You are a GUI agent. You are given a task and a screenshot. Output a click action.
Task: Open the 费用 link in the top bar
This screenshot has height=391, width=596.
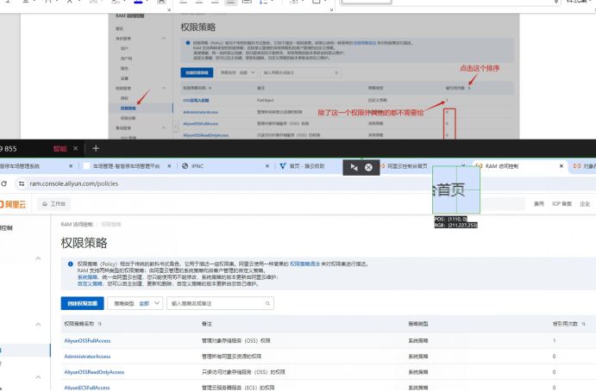click(x=538, y=204)
